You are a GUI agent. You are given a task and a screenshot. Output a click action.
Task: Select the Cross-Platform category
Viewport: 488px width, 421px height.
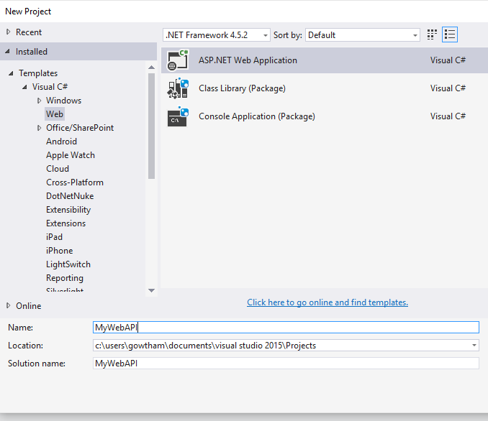[75, 182]
